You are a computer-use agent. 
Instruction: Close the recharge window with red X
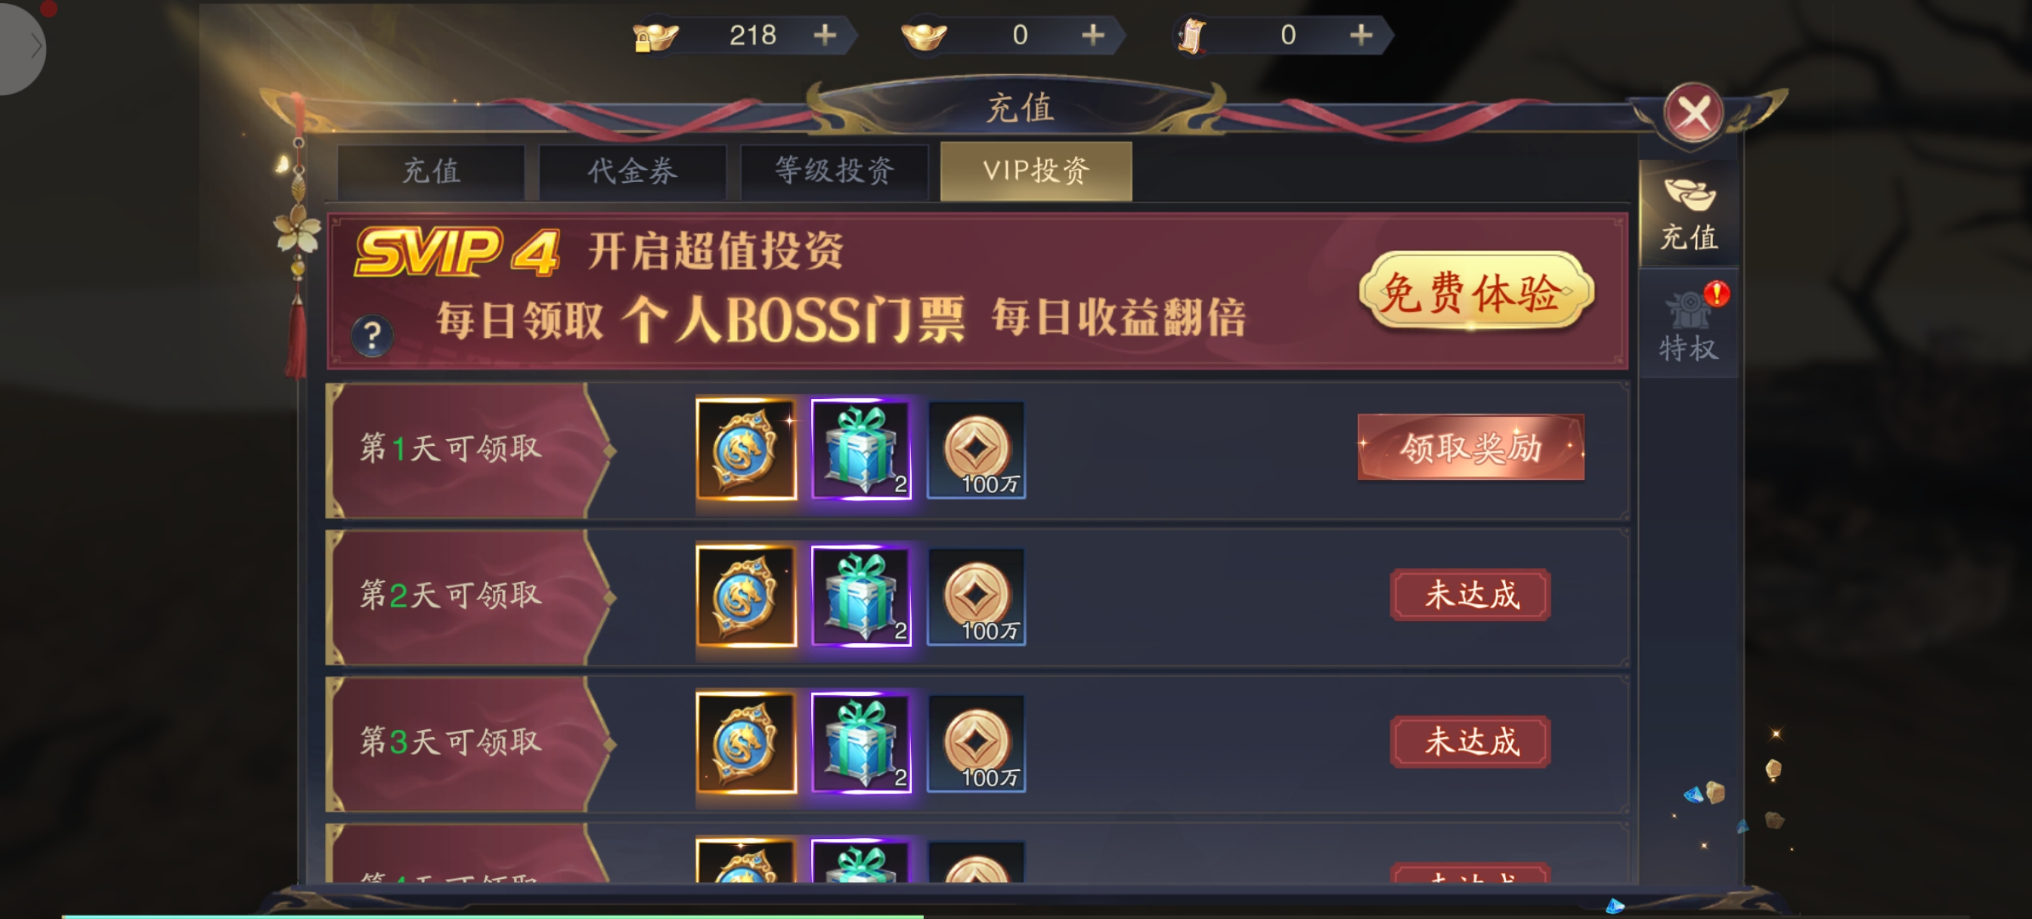(x=1693, y=113)
